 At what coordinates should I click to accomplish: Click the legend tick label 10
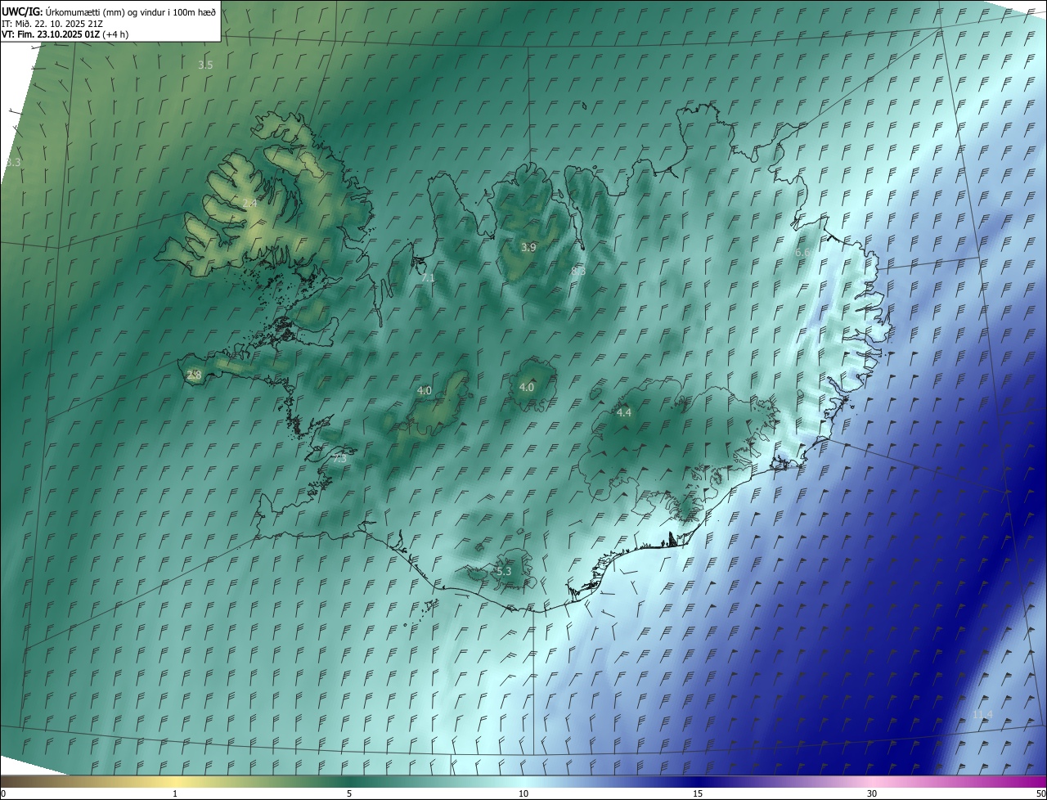point(523,793)
